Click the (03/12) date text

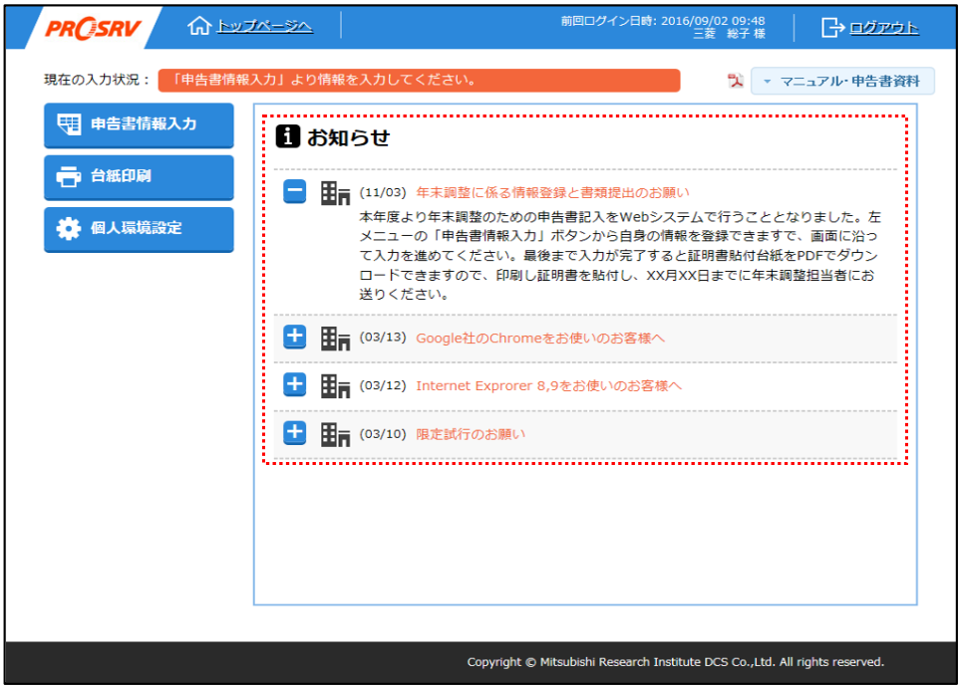(x=383, y=385)
